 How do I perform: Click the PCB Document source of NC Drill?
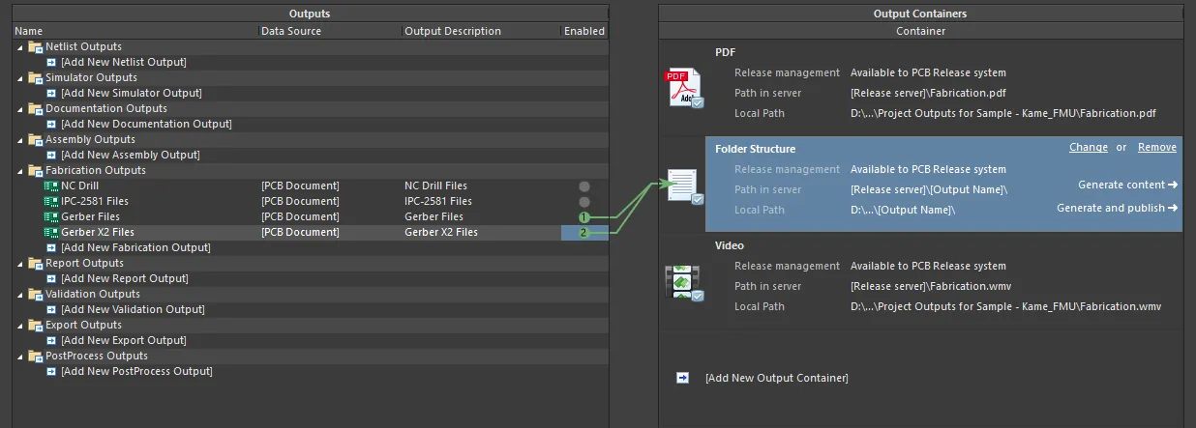tap(300, 185)
